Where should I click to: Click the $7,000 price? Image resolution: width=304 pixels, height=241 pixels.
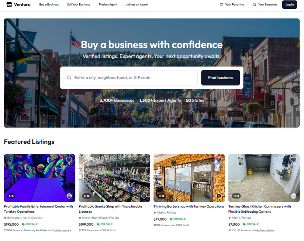point(234,224)
